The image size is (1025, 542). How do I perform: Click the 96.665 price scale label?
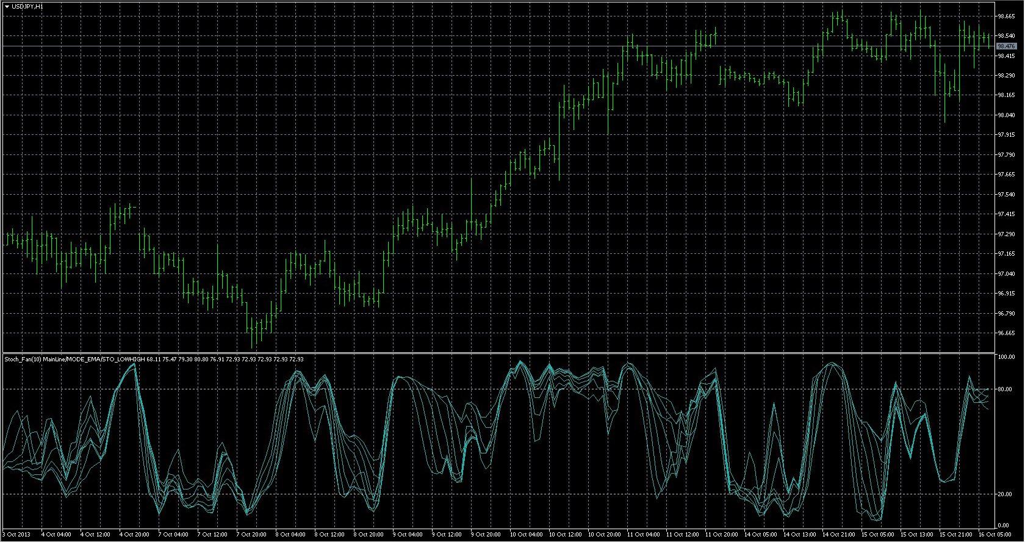point(1006,333)
